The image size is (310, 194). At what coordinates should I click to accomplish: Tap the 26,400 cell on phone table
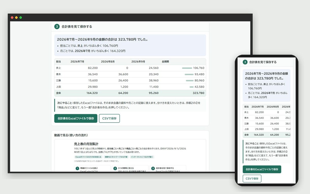274,124
